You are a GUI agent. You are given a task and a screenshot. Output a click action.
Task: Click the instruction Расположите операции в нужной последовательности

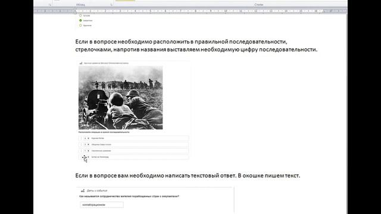click(x=104, y=132)
